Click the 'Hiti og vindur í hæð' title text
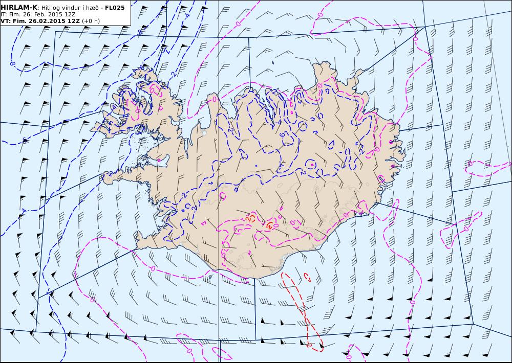 [x=70, y=8]
